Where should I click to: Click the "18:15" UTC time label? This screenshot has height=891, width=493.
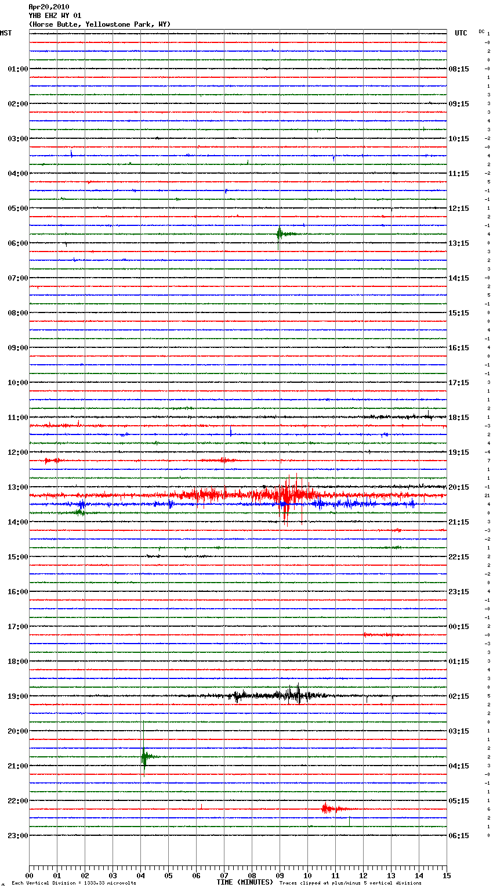(x=459, y=418)
